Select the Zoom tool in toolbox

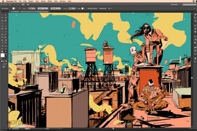[x=6, y=51]
